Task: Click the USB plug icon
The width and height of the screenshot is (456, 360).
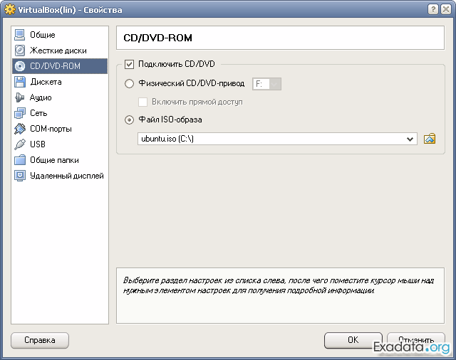Action: coord(20,144)
